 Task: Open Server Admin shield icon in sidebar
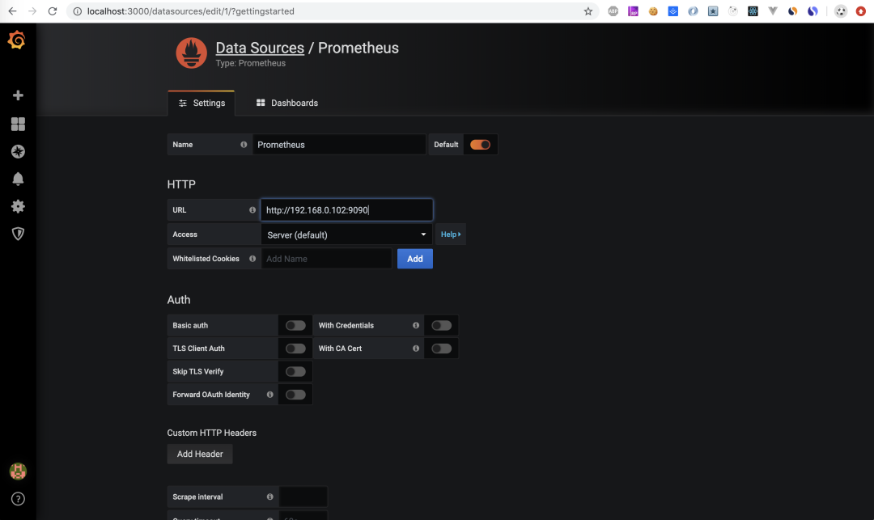click(18, 233)
